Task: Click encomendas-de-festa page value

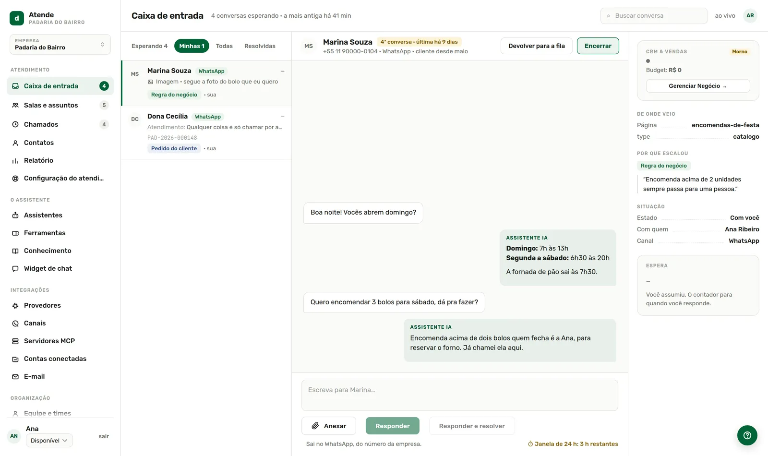Action: 725,125
